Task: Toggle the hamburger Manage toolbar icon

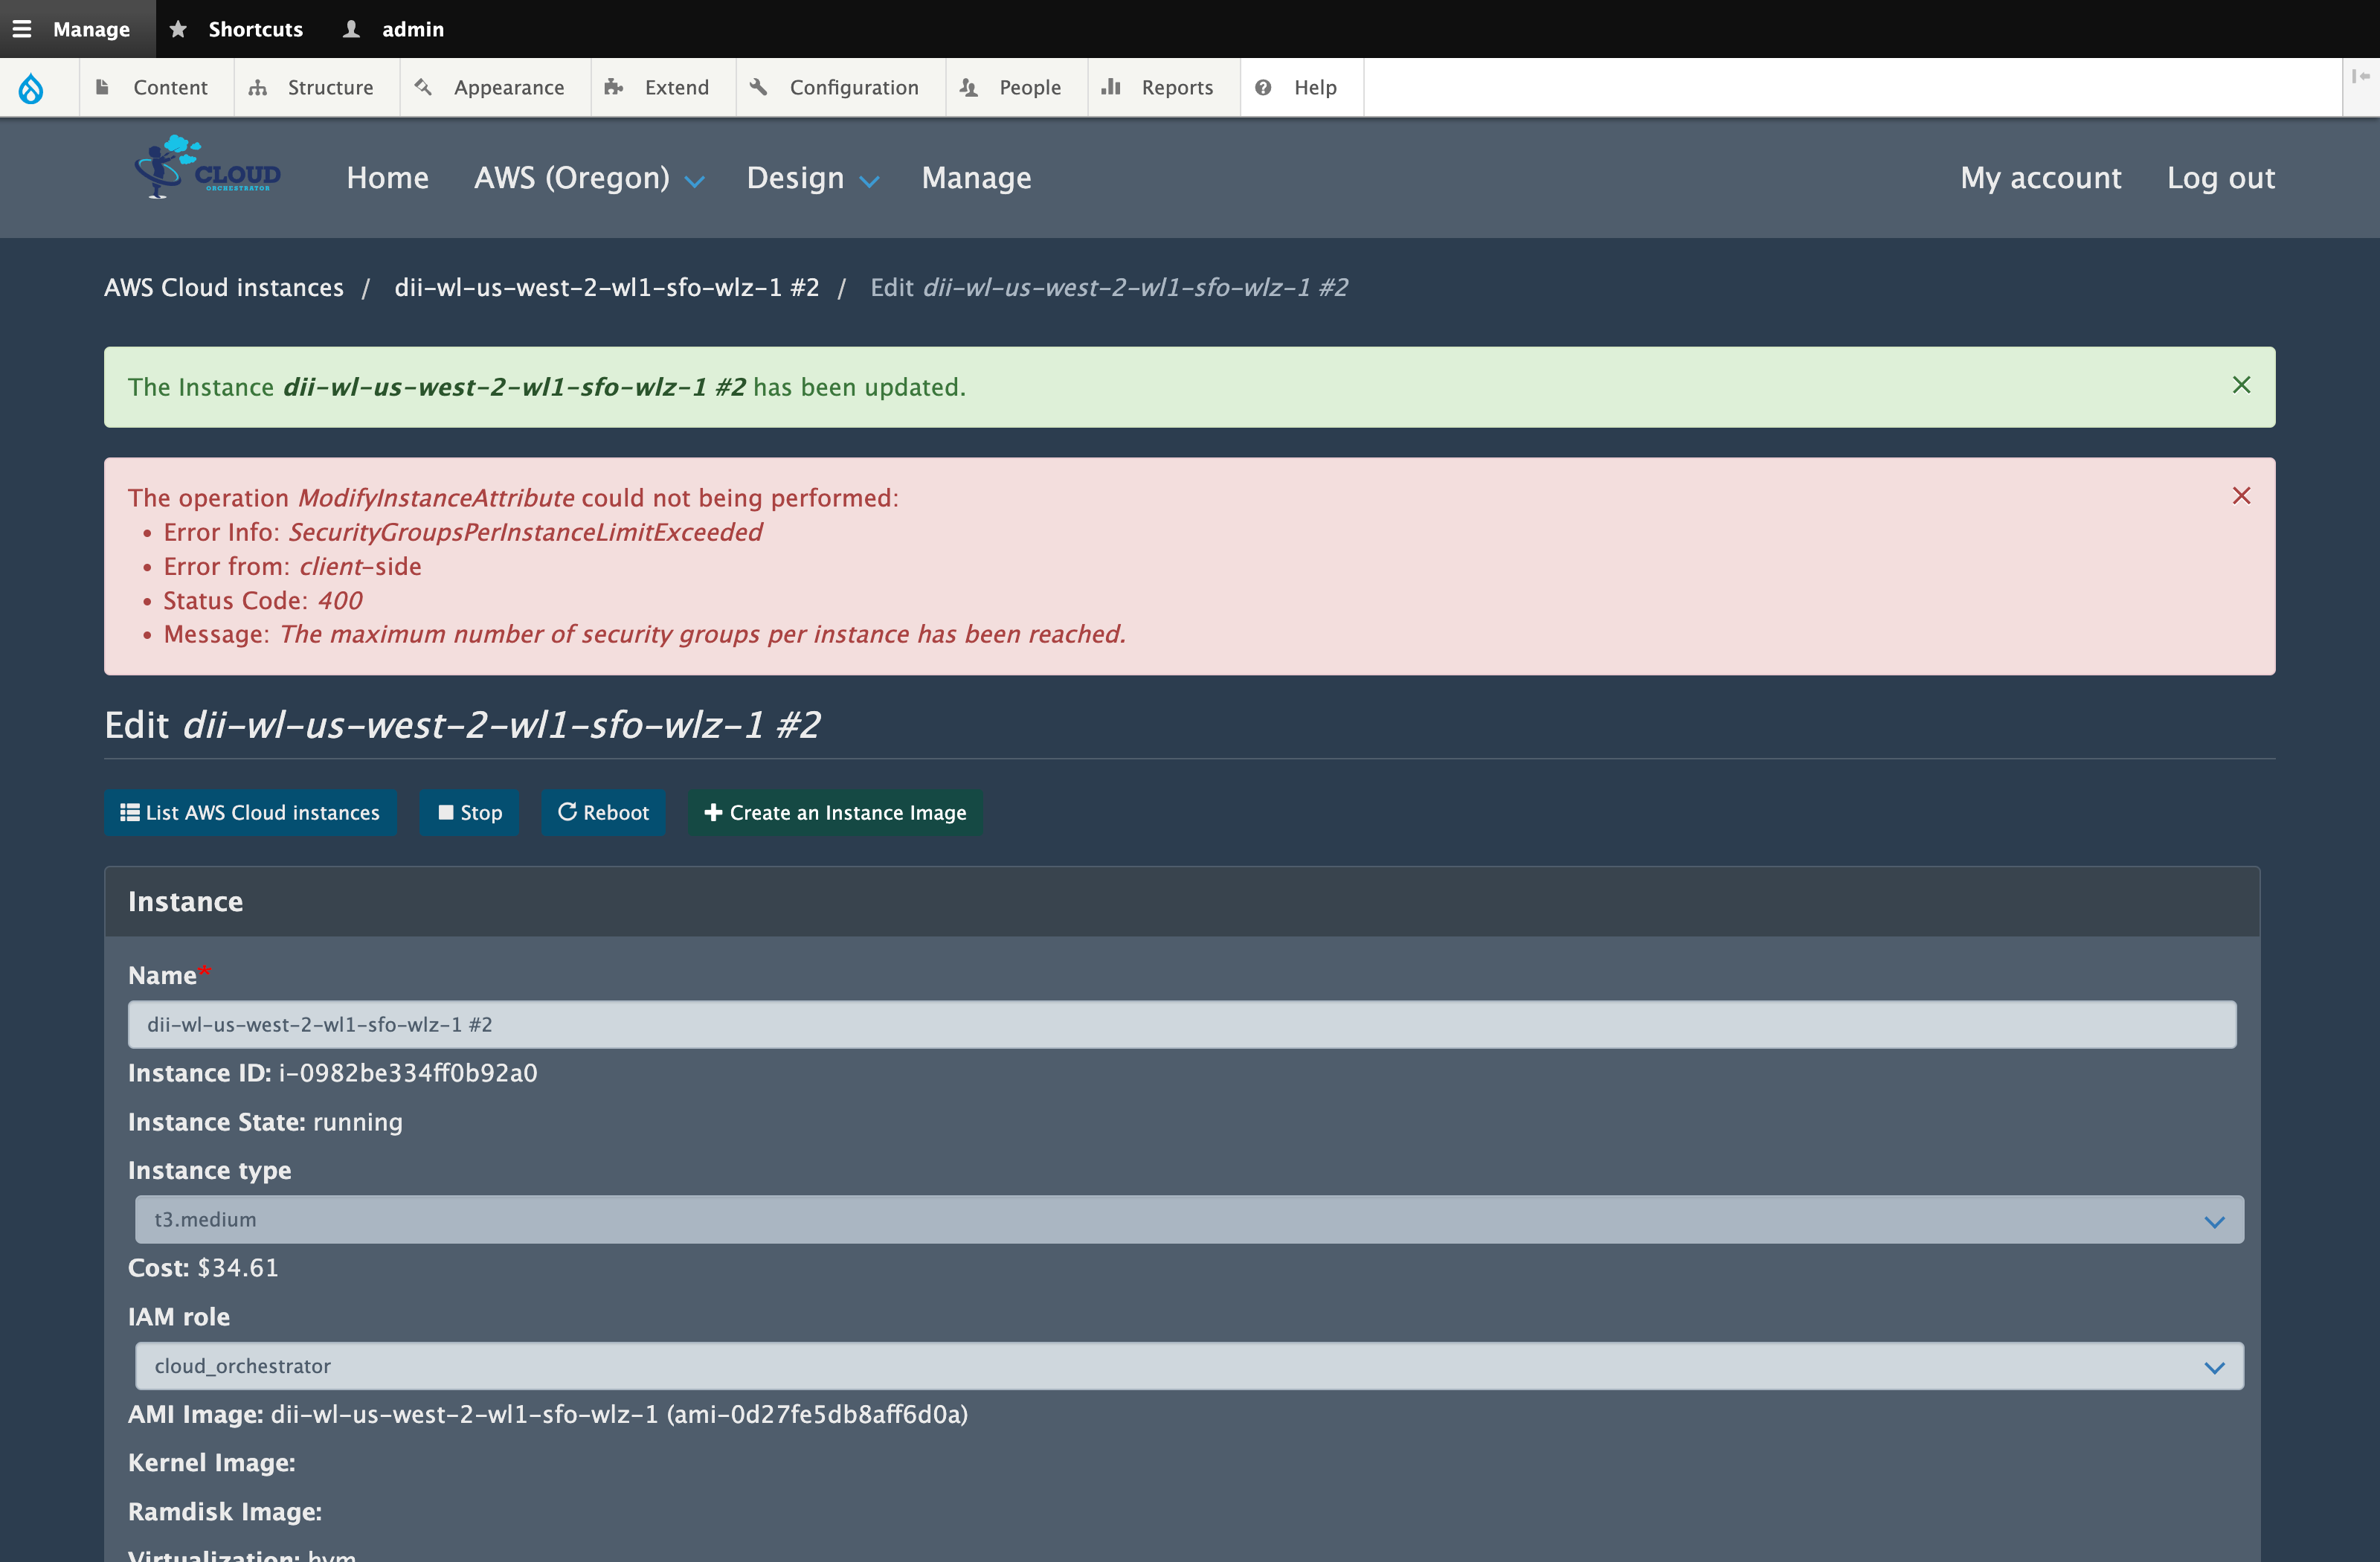Action: coord(22,29)
